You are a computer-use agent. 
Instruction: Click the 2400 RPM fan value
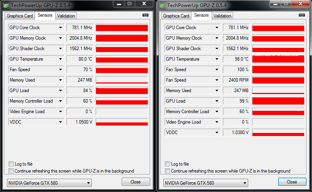click(236, 80)
